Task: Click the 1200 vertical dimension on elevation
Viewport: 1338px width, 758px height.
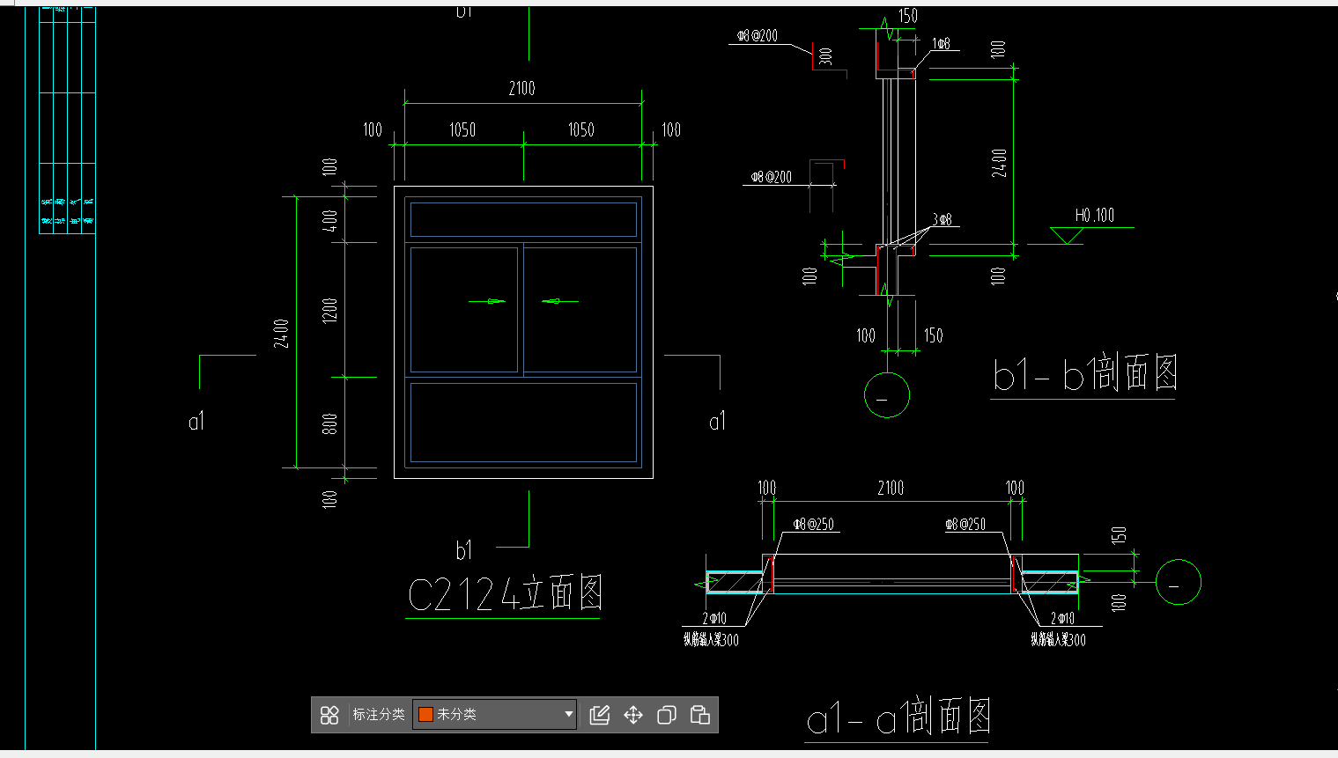Action: [330, 310]
